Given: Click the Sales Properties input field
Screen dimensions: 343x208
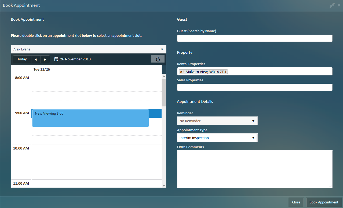Looking at the screenshot, I should 254,87.
